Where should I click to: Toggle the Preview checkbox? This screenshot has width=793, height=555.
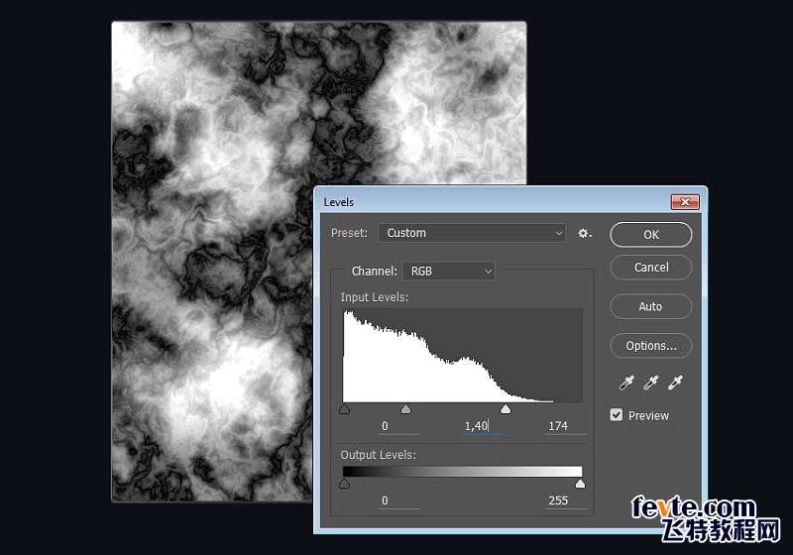tap(617, 415)
